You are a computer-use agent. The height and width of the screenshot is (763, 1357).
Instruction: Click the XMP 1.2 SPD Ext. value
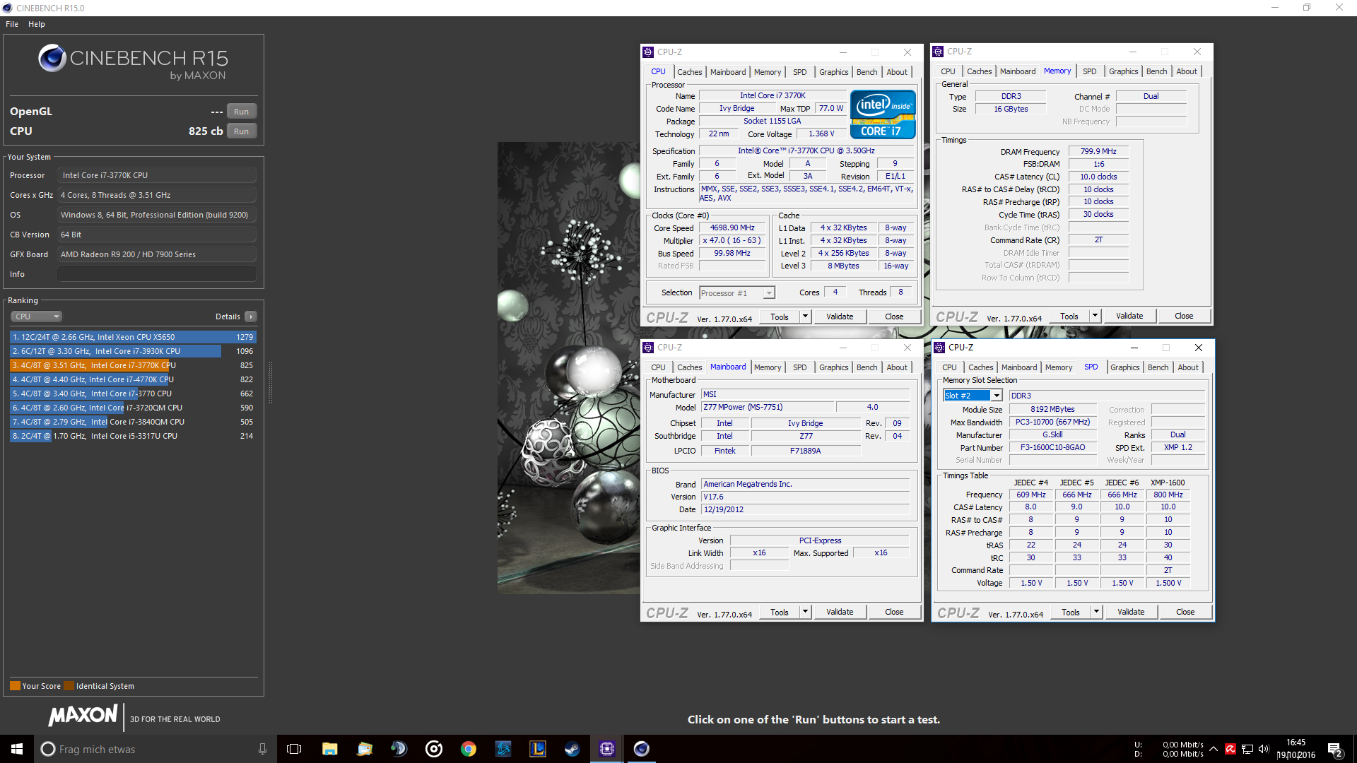pos(1177,447)
